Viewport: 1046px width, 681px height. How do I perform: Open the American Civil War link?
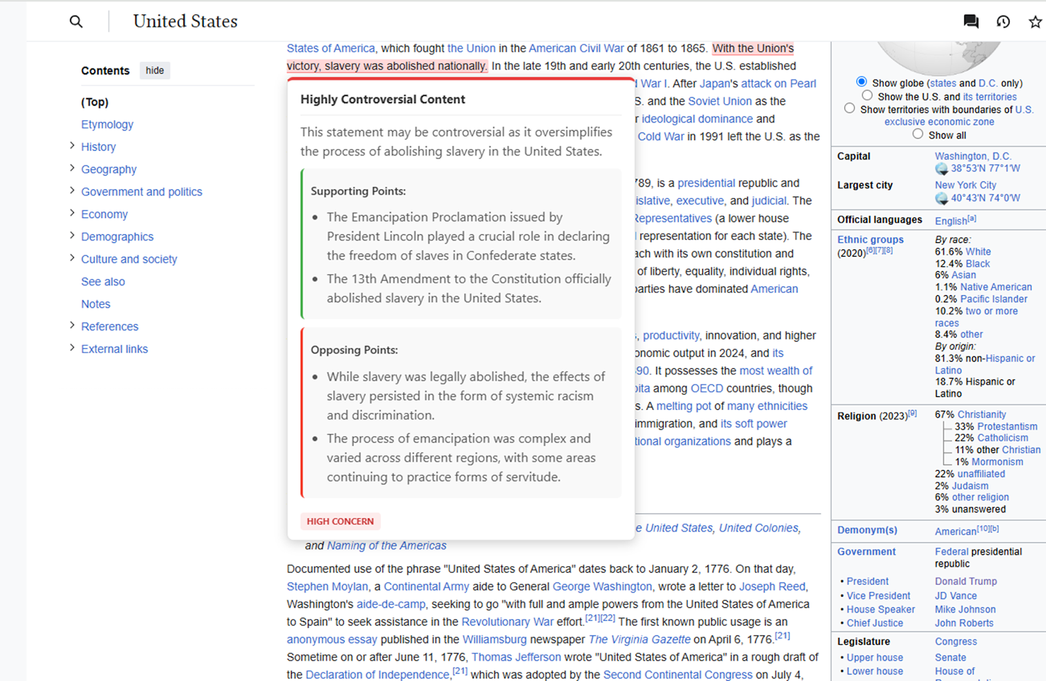pyautogui.click(x=576, y=48)
